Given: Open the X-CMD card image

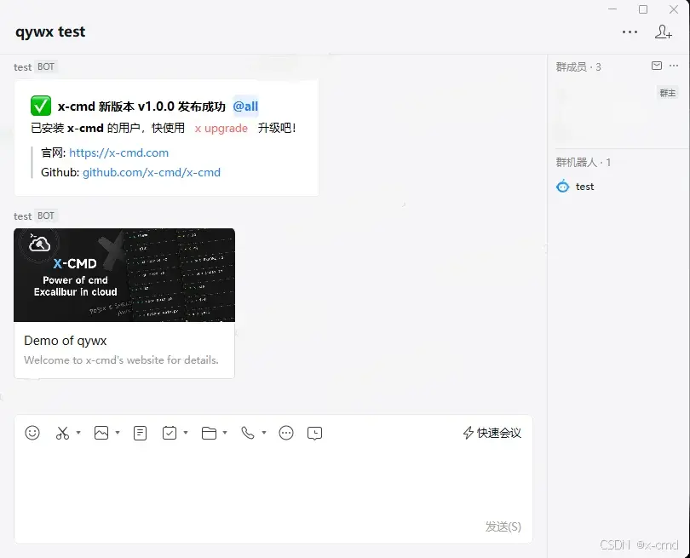Looking at the screenshot, I should [124, 275].
